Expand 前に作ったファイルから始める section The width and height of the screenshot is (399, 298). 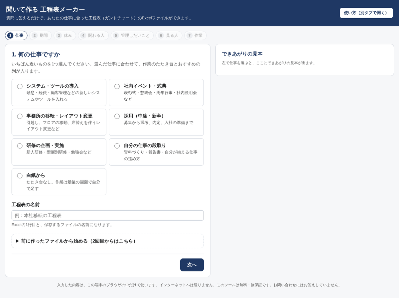pos(108,241)
